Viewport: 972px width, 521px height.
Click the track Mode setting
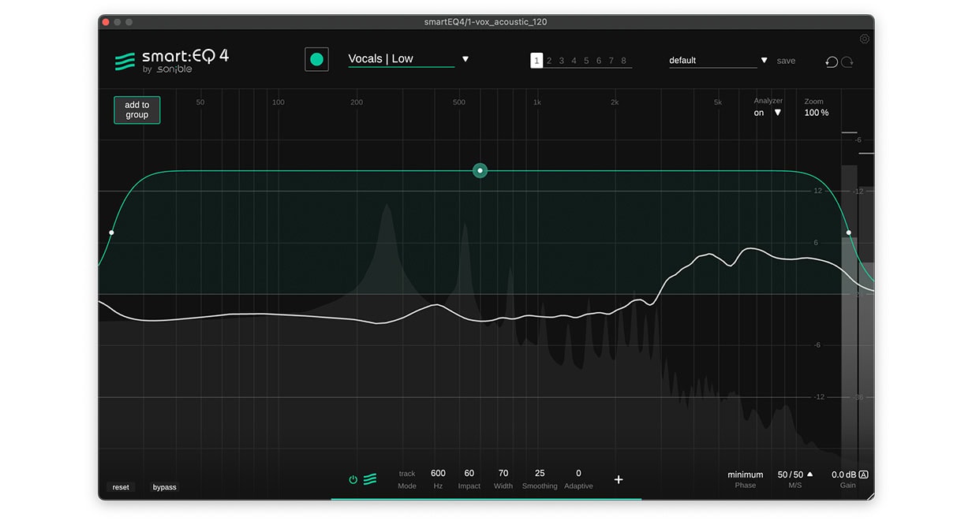[407, 474]
